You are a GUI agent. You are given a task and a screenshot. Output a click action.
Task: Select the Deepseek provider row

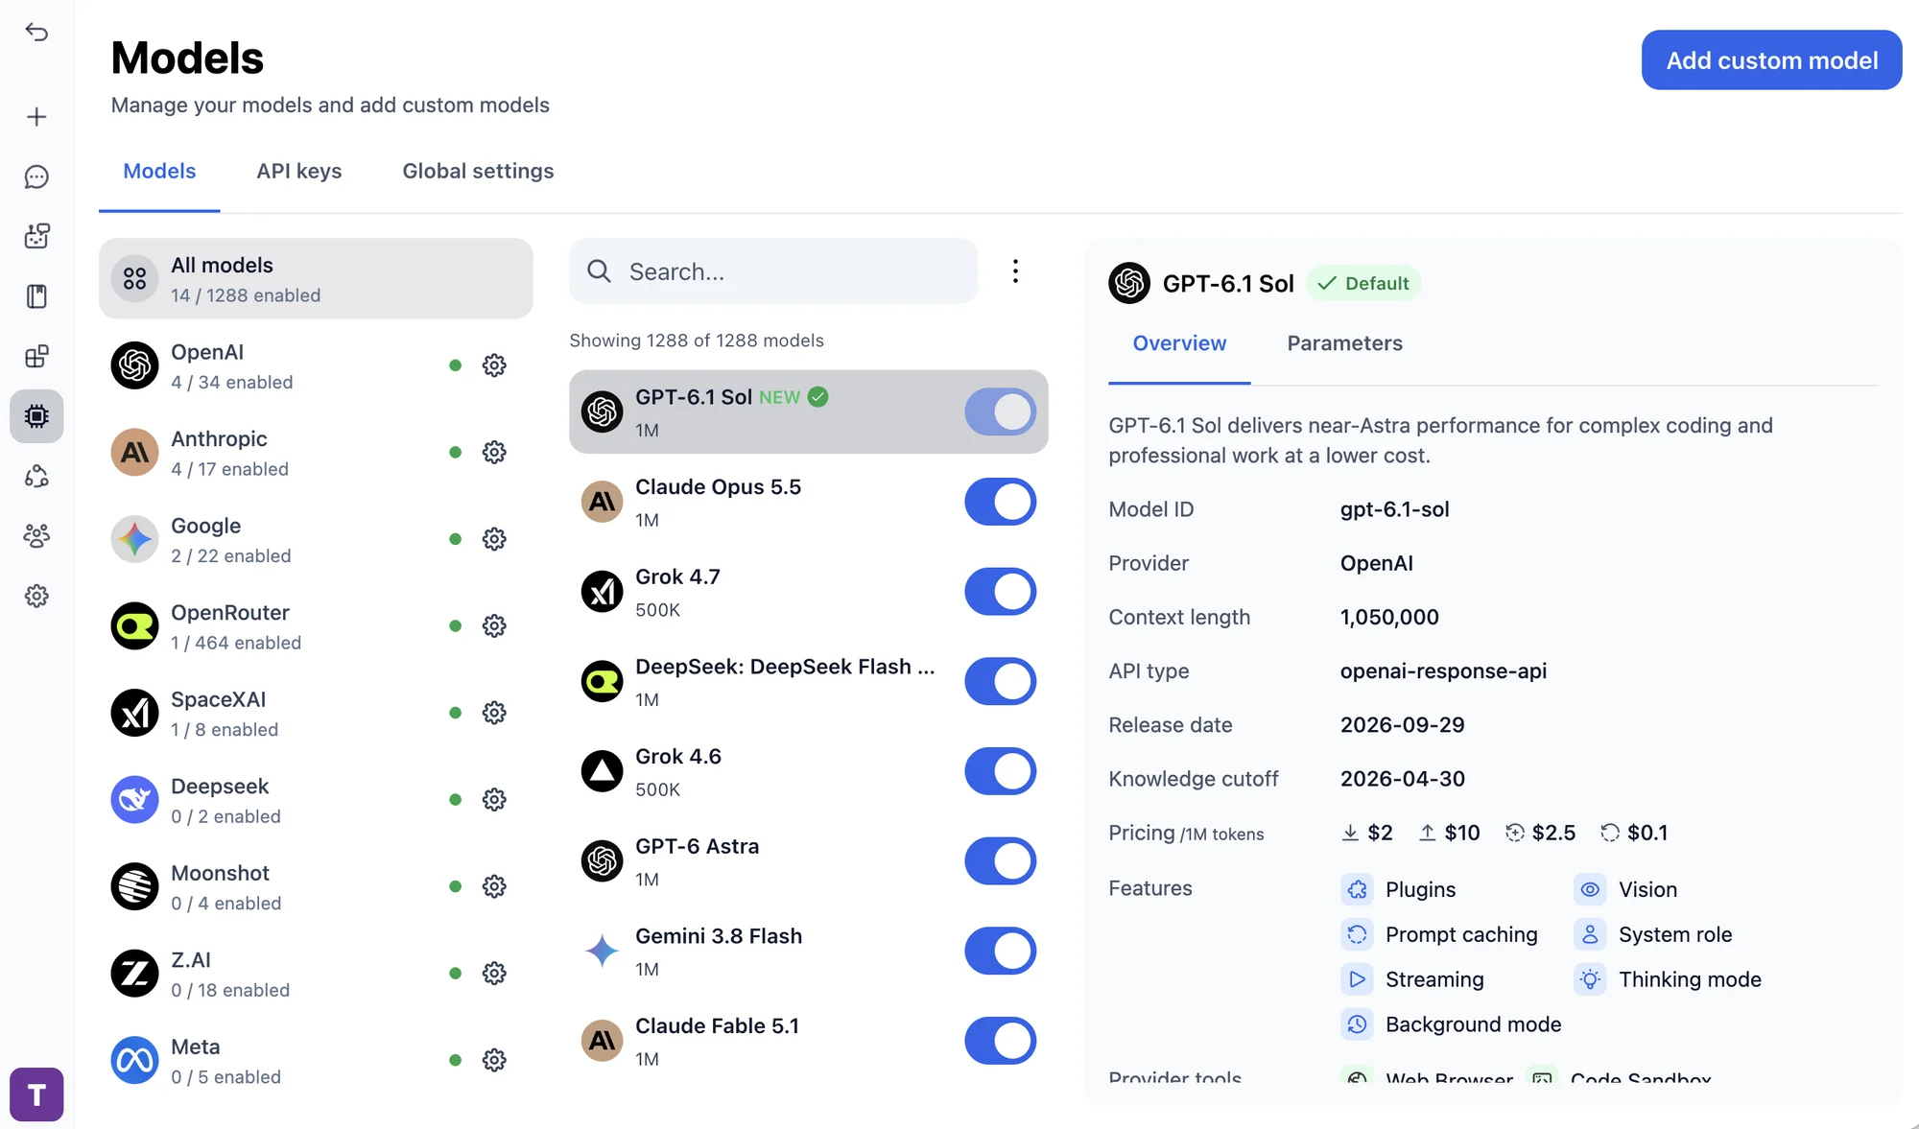pyautogui.click(x=316, y=800)
